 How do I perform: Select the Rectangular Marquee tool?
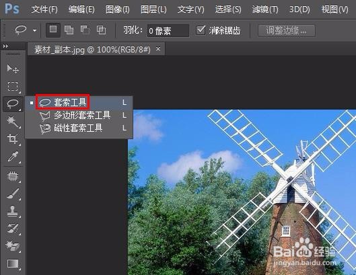point(13,87)
